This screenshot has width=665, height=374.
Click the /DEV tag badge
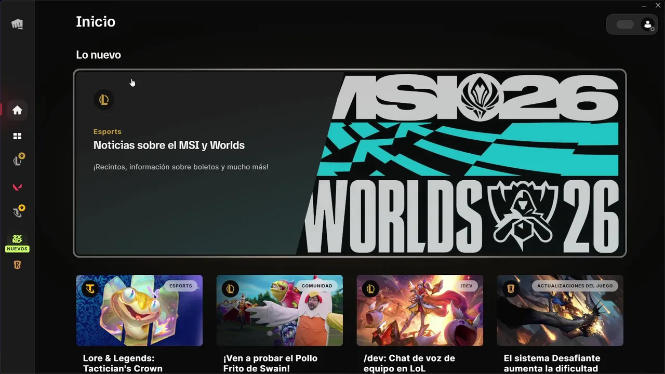point(466,286)
